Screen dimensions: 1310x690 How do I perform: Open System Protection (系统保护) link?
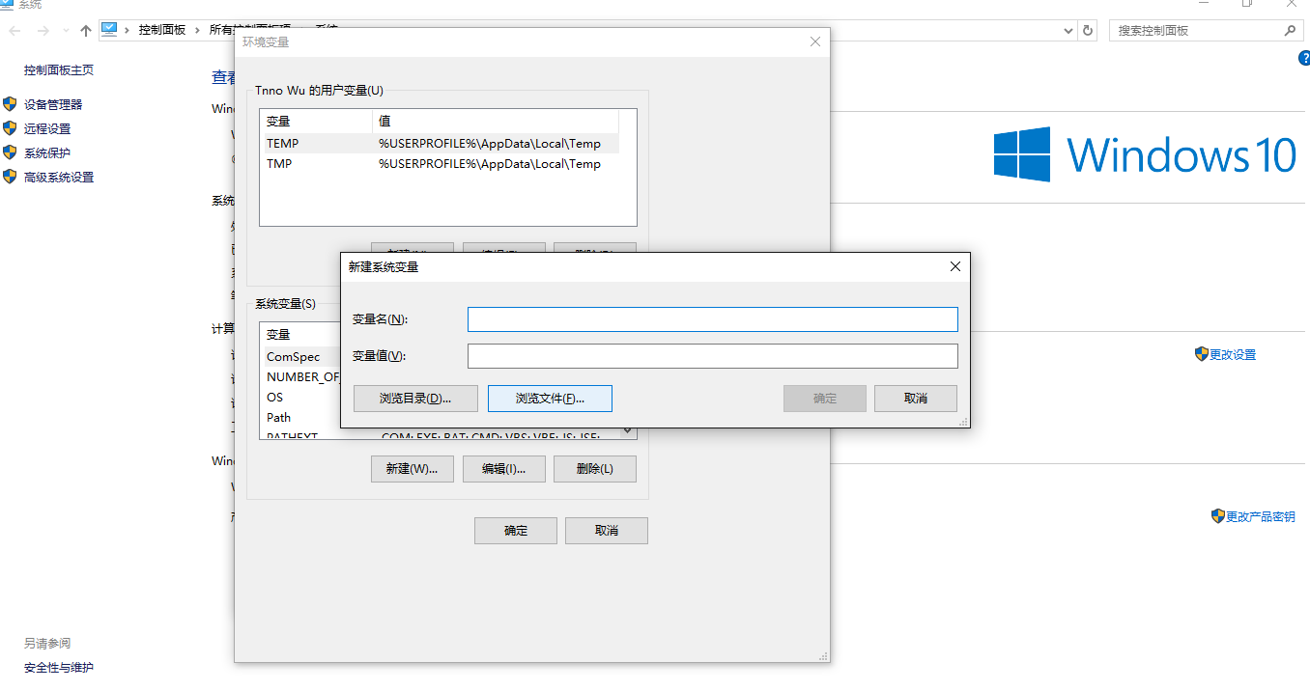(47, 152)
